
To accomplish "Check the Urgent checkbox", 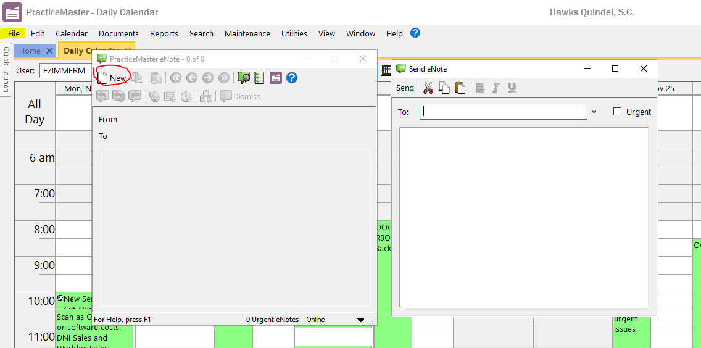I will (x=617, y=112).
